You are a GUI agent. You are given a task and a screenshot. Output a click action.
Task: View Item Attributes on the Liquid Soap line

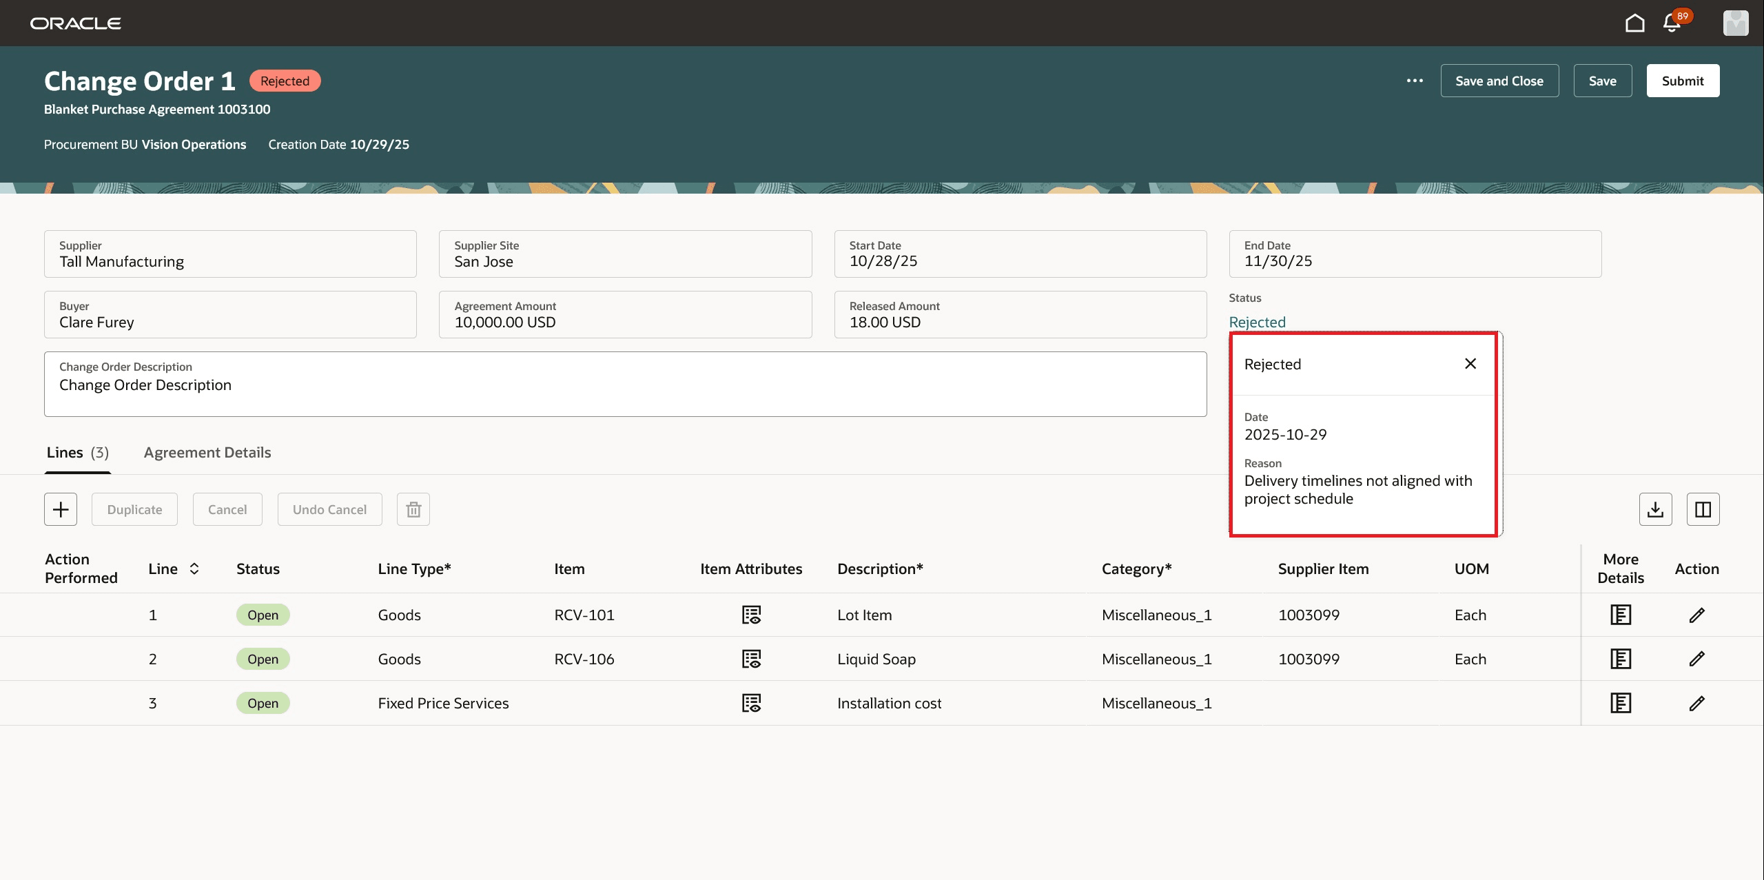point(752,658)
